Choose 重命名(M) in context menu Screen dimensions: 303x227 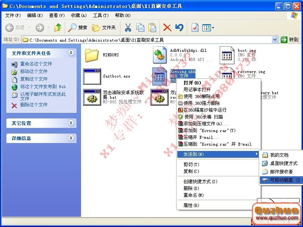click(219, 195)
